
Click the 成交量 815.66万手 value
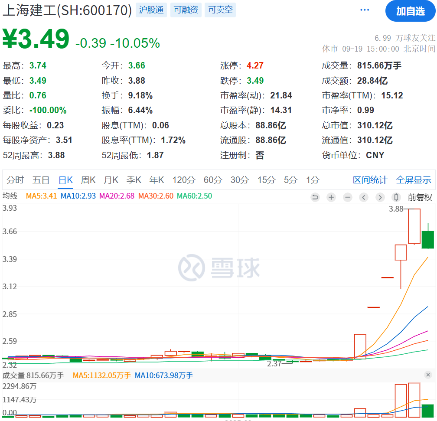point(379,65)
